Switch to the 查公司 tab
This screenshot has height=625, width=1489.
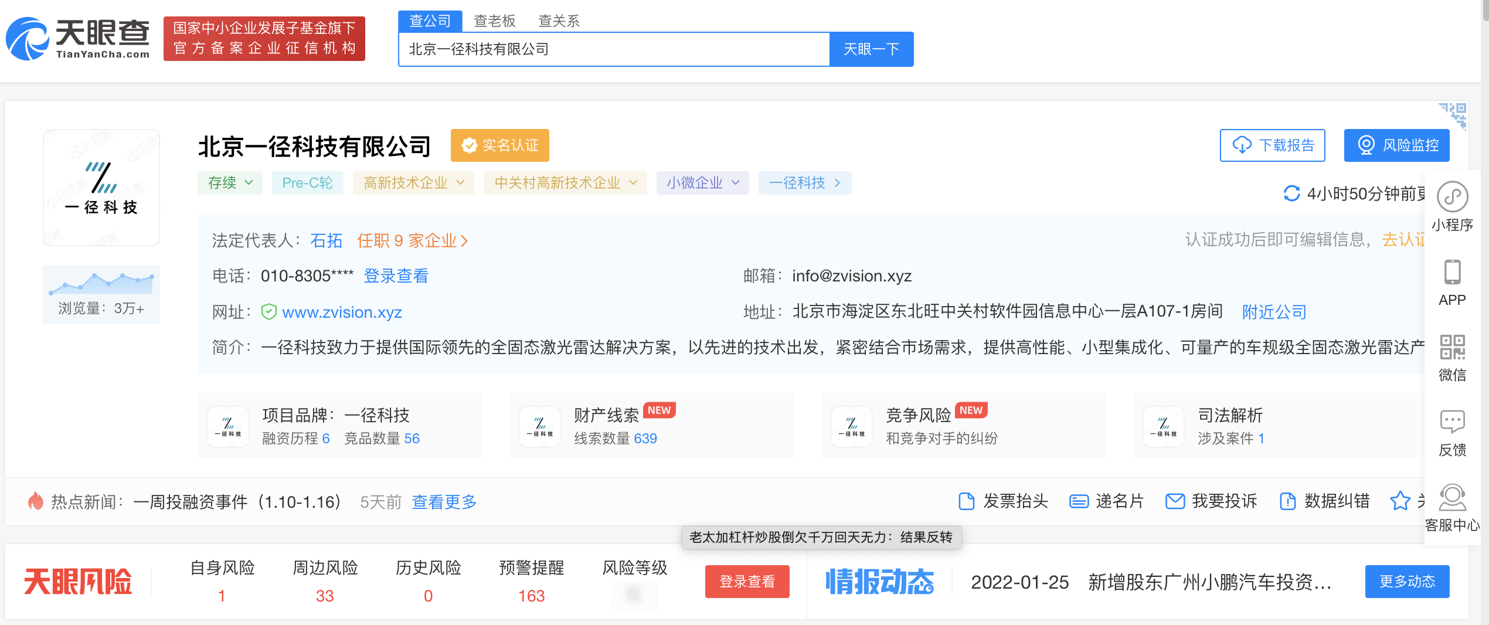(x=430, y=21)
